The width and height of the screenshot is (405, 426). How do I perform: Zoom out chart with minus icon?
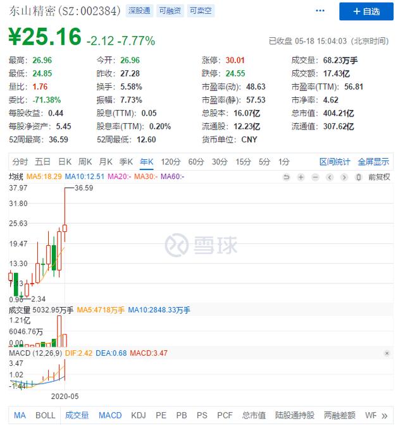pos(315,178)
